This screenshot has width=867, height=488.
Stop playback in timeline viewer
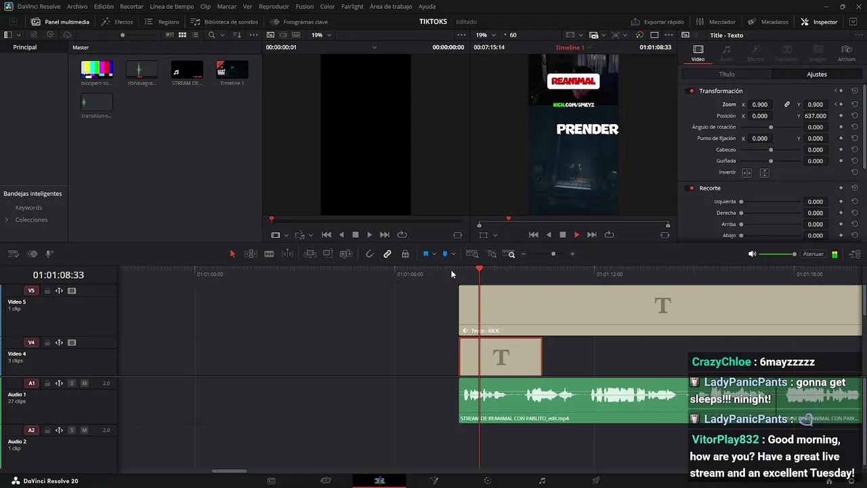[562, 235]
